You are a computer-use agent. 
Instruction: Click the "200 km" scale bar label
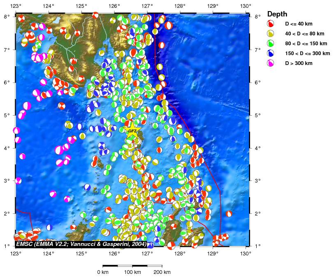point(162,272)
